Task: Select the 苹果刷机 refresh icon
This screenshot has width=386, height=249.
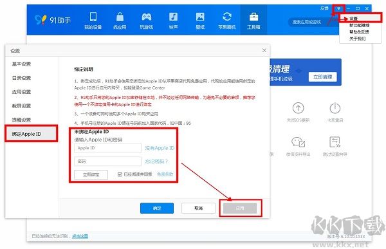Action: [226, 17]
